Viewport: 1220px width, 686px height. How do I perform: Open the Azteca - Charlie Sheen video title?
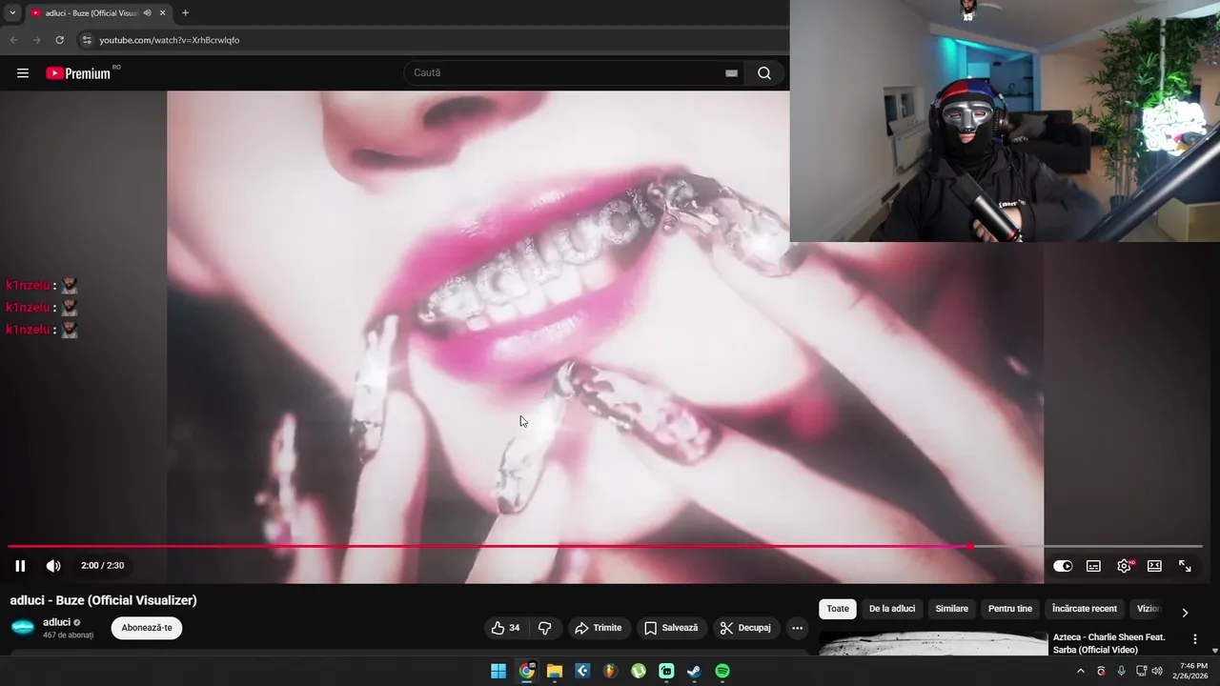pos(1109,643)
